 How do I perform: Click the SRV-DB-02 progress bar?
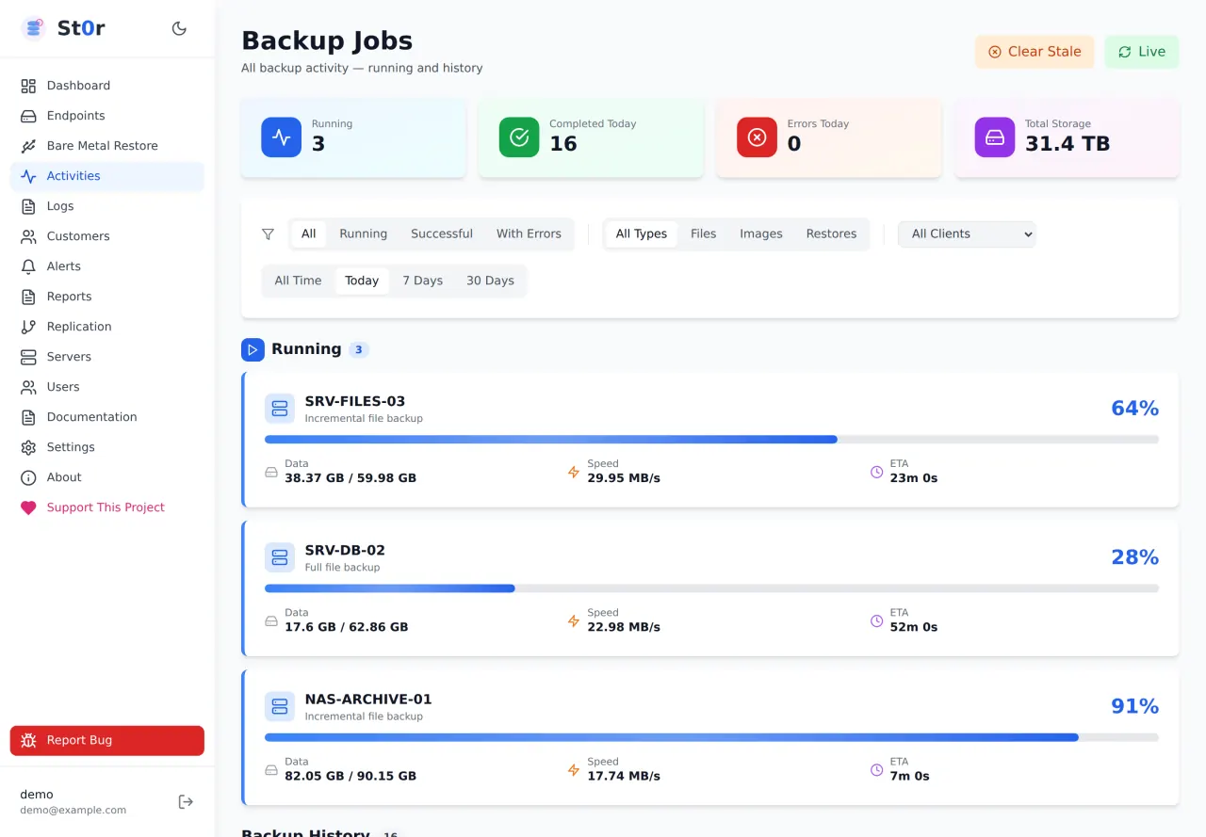711,588
